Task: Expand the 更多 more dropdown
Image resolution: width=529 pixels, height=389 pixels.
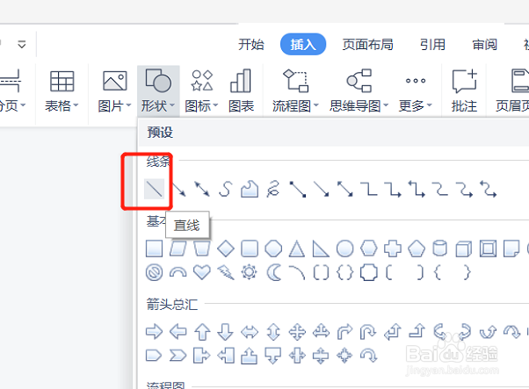Action: [416, 91]
